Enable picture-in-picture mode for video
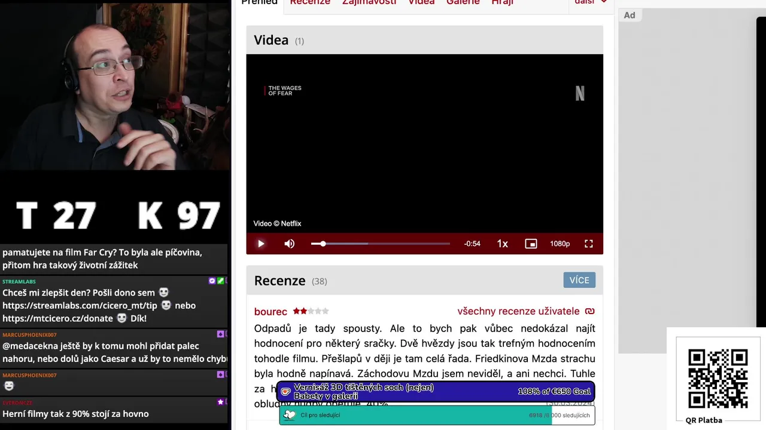Screen dimensions: 766x430 coord(531,244)
